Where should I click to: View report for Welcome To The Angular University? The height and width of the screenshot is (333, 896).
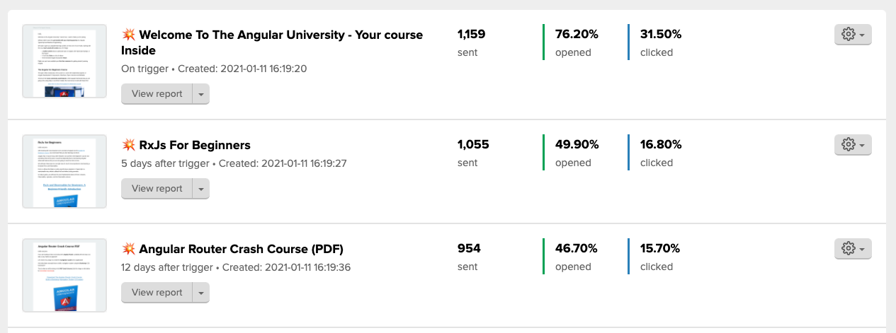157,94
